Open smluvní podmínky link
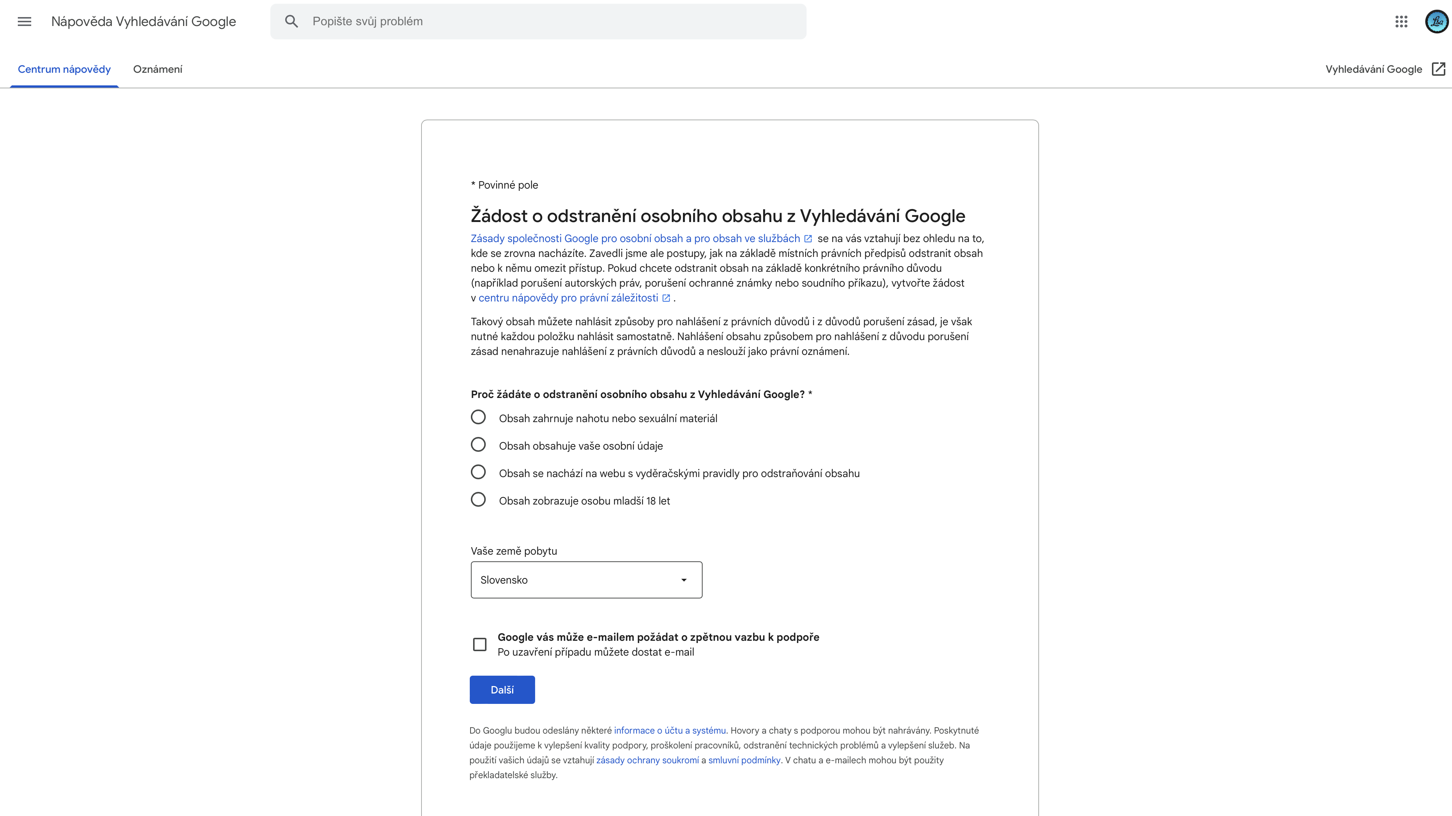This screenshot has height=816, width=1452. 744,760
